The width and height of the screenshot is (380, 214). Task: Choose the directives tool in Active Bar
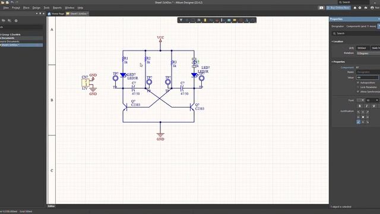[240, 20]
